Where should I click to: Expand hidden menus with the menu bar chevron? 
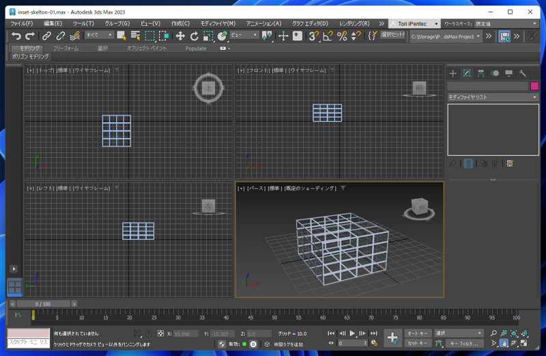382,24
